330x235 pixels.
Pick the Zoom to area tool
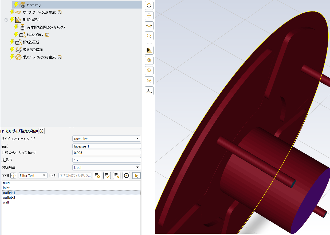coord(149,36)
